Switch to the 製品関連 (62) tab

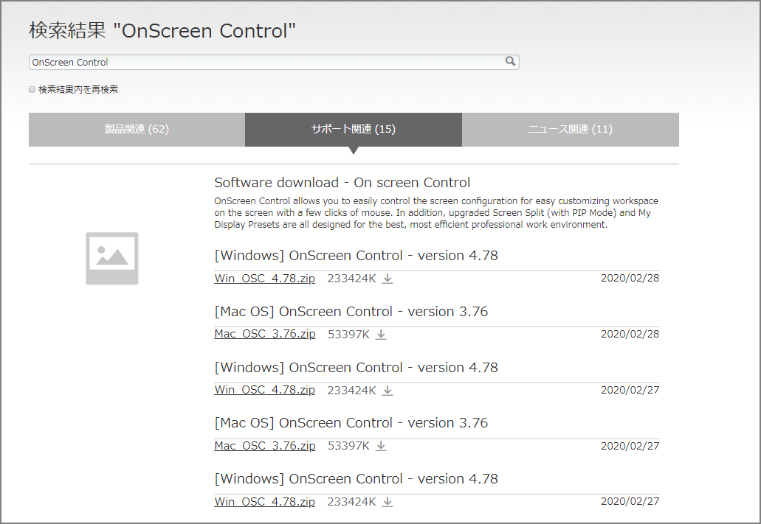137,130
